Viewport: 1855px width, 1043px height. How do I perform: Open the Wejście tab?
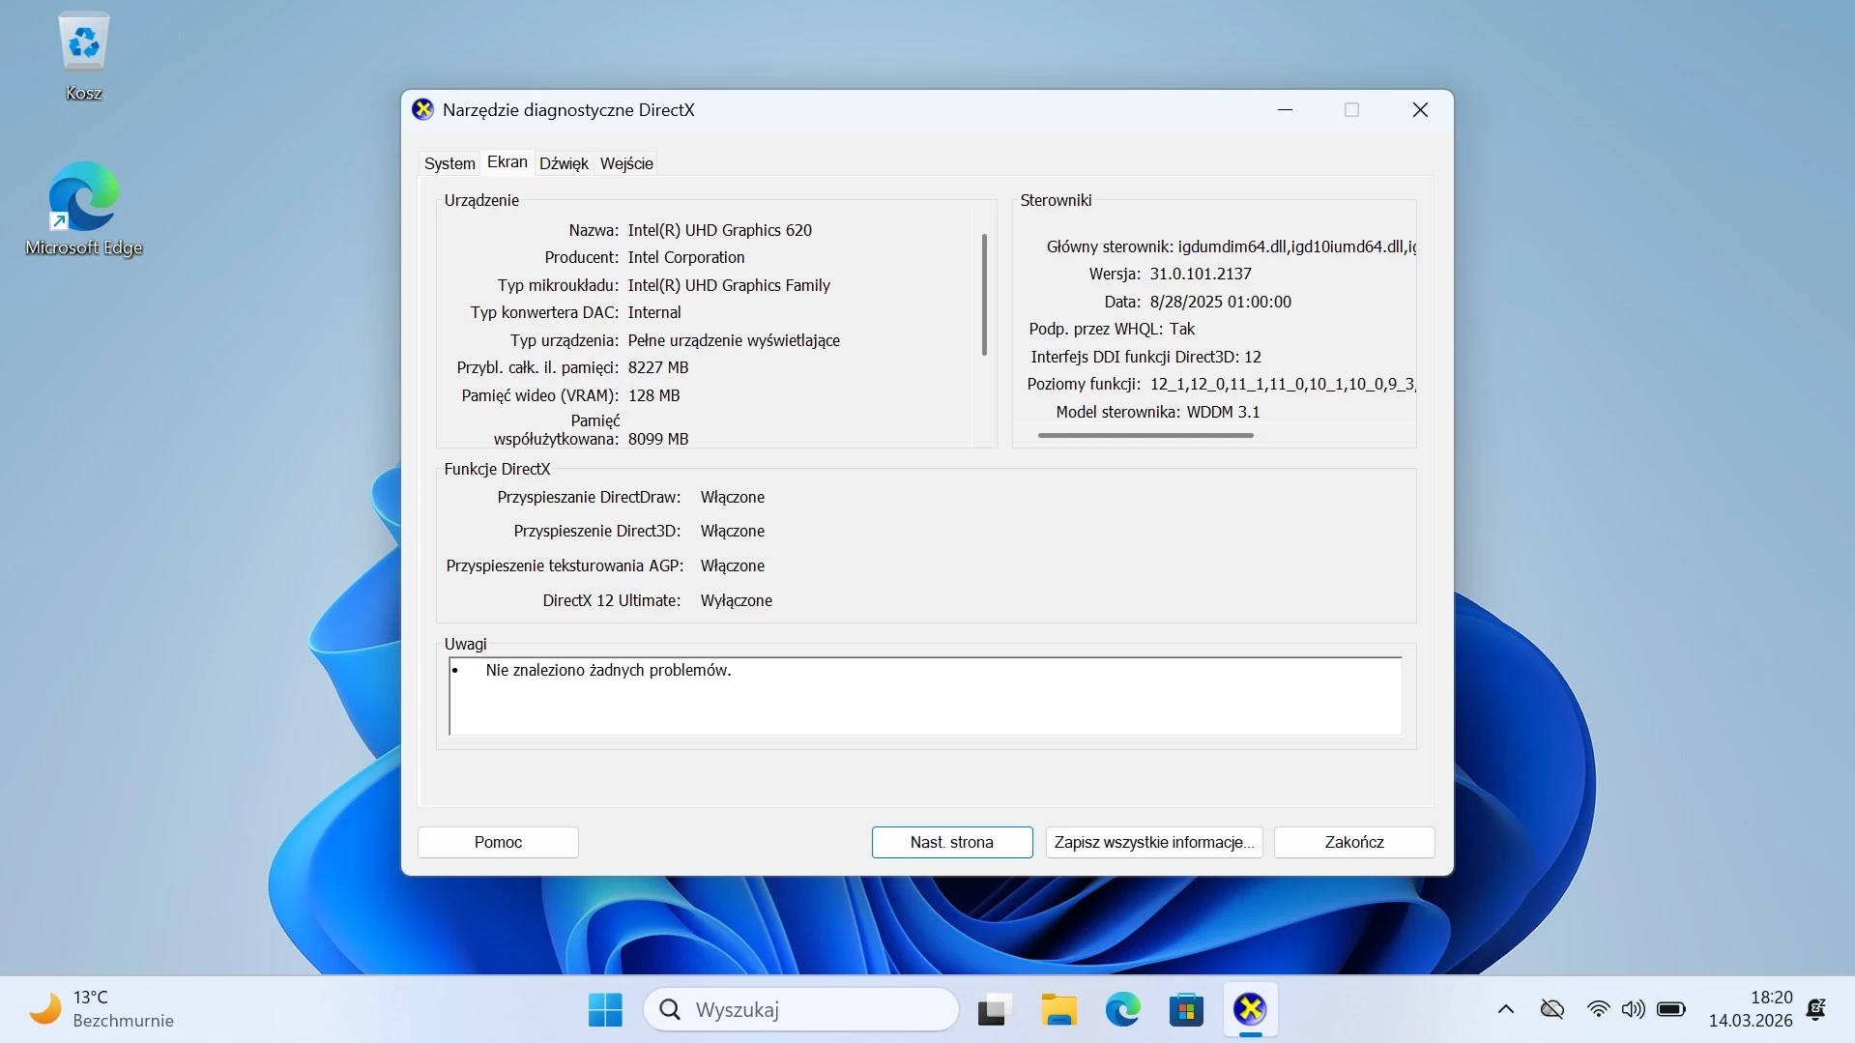[x=625, y=162]
